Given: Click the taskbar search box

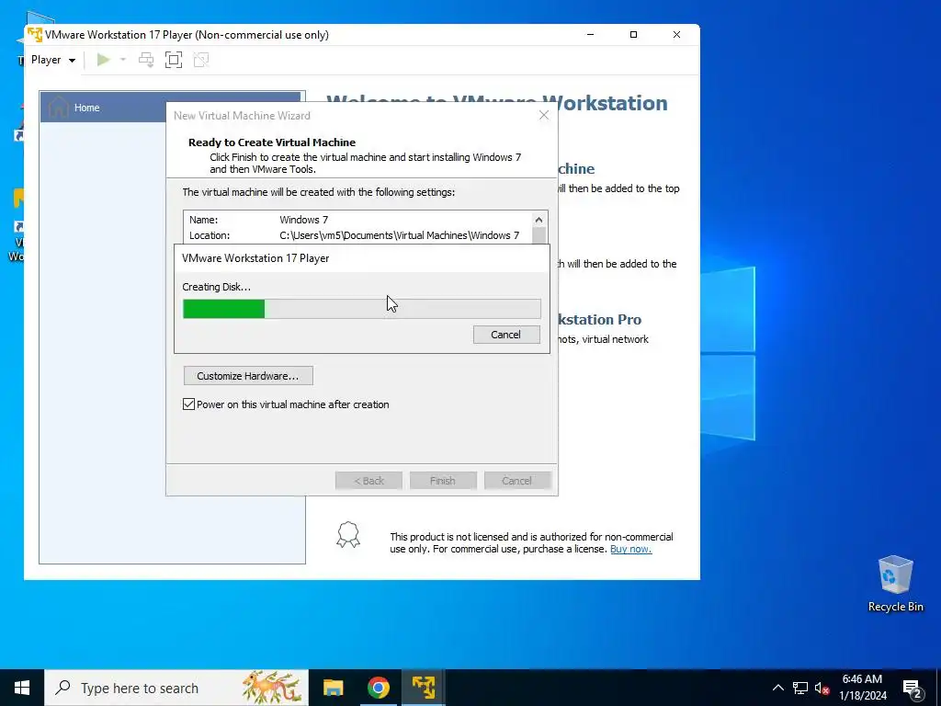Looking at the screenshot, I should pos(176,688).
